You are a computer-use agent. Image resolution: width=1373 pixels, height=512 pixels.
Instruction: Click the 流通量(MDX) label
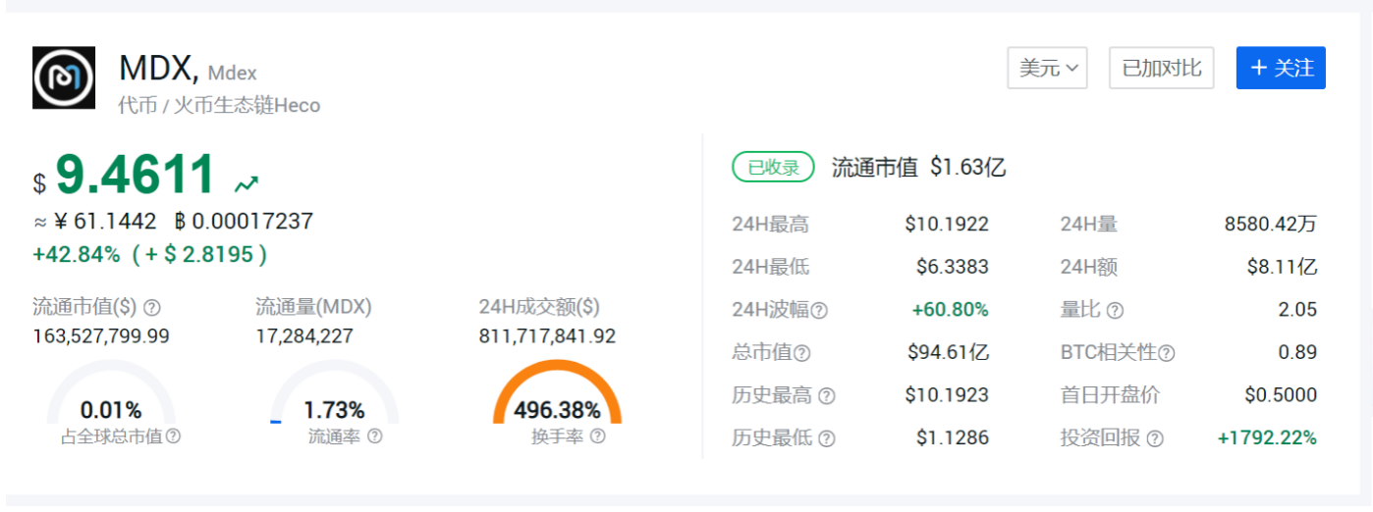click(x=314, y=307)
